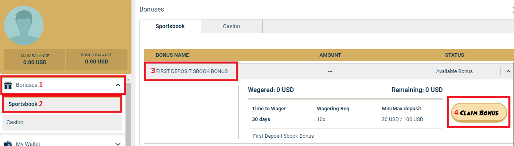Click the Bonus Balance box

[x=96, y=59]
